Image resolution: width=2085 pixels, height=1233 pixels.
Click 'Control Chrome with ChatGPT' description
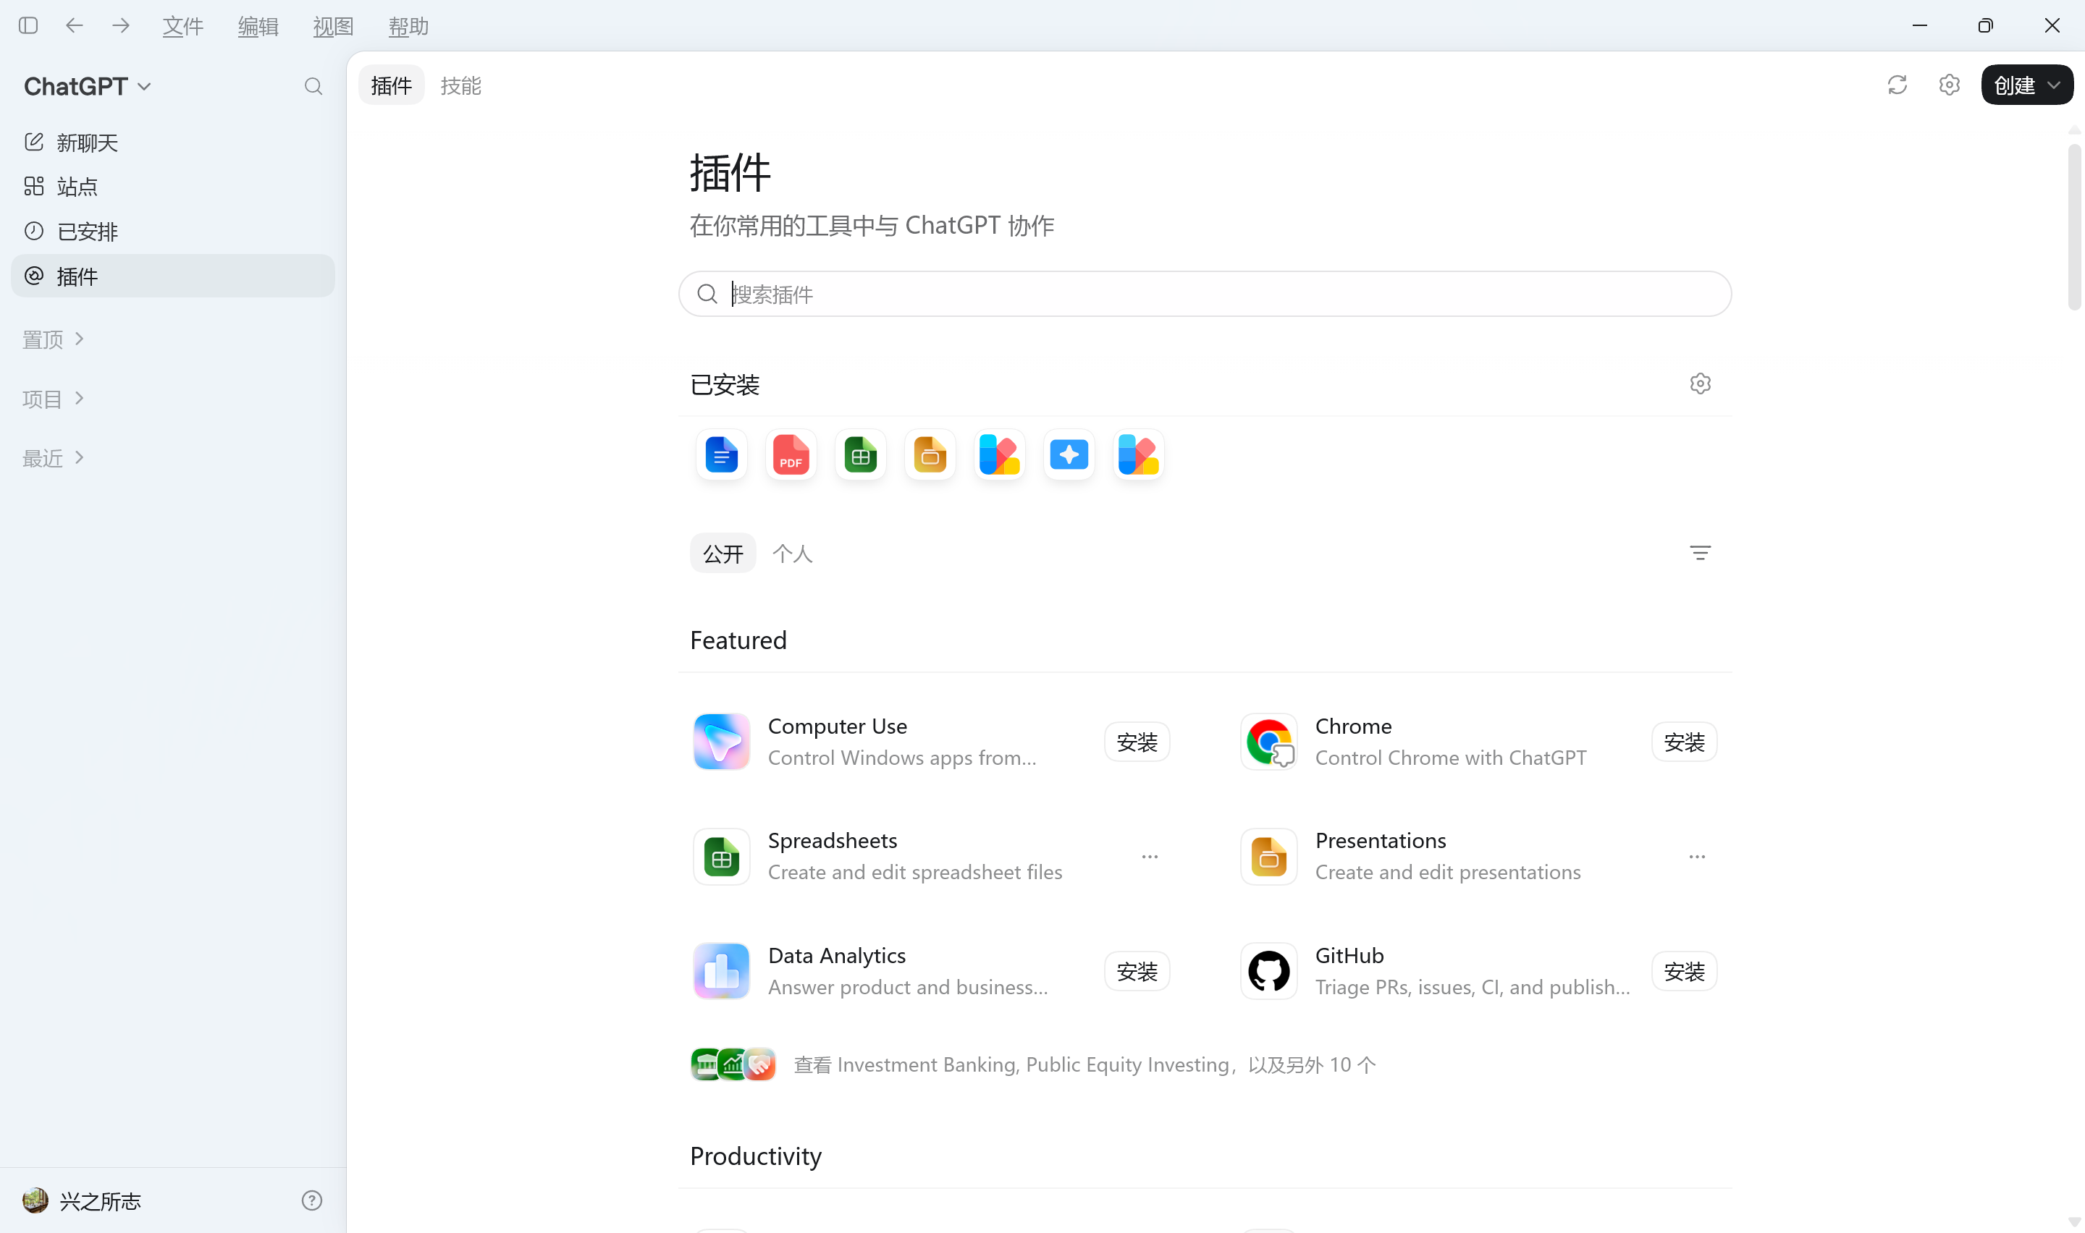[1451, 758]
